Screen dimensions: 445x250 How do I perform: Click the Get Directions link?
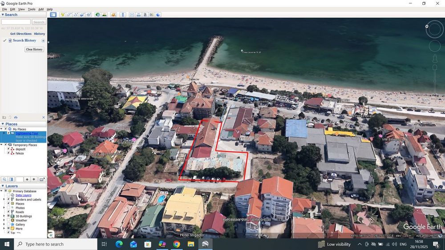pos(21,34)
